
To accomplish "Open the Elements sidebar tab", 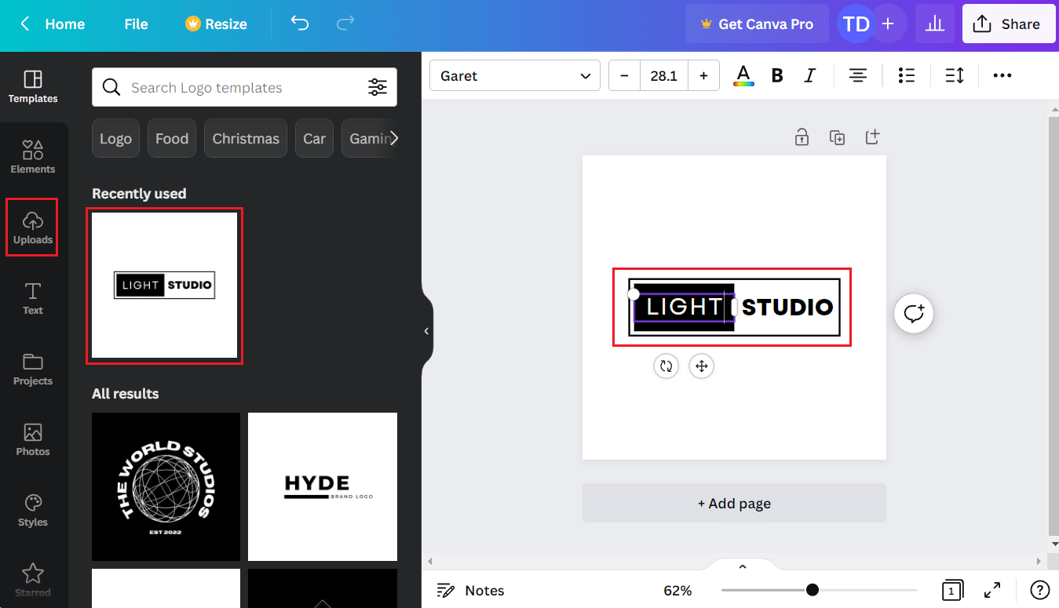I will coord(33,157).
